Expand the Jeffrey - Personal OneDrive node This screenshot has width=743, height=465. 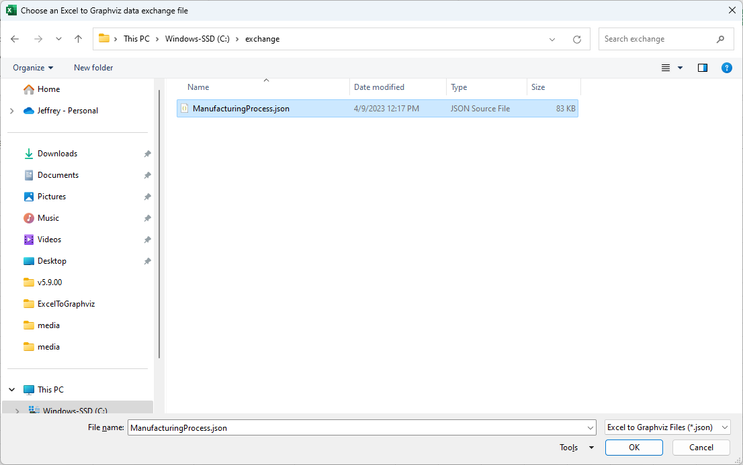(x=12, y=111)
